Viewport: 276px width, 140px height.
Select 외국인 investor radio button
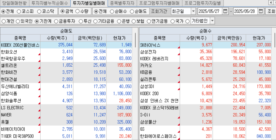18,21
